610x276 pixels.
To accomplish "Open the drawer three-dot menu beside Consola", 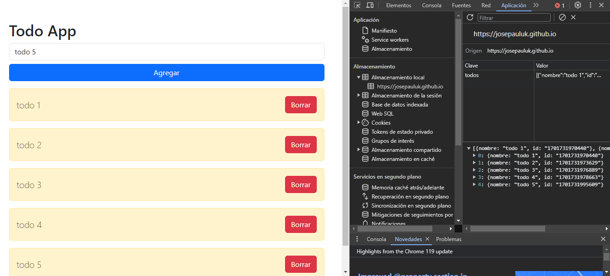I will coord(357,239).
